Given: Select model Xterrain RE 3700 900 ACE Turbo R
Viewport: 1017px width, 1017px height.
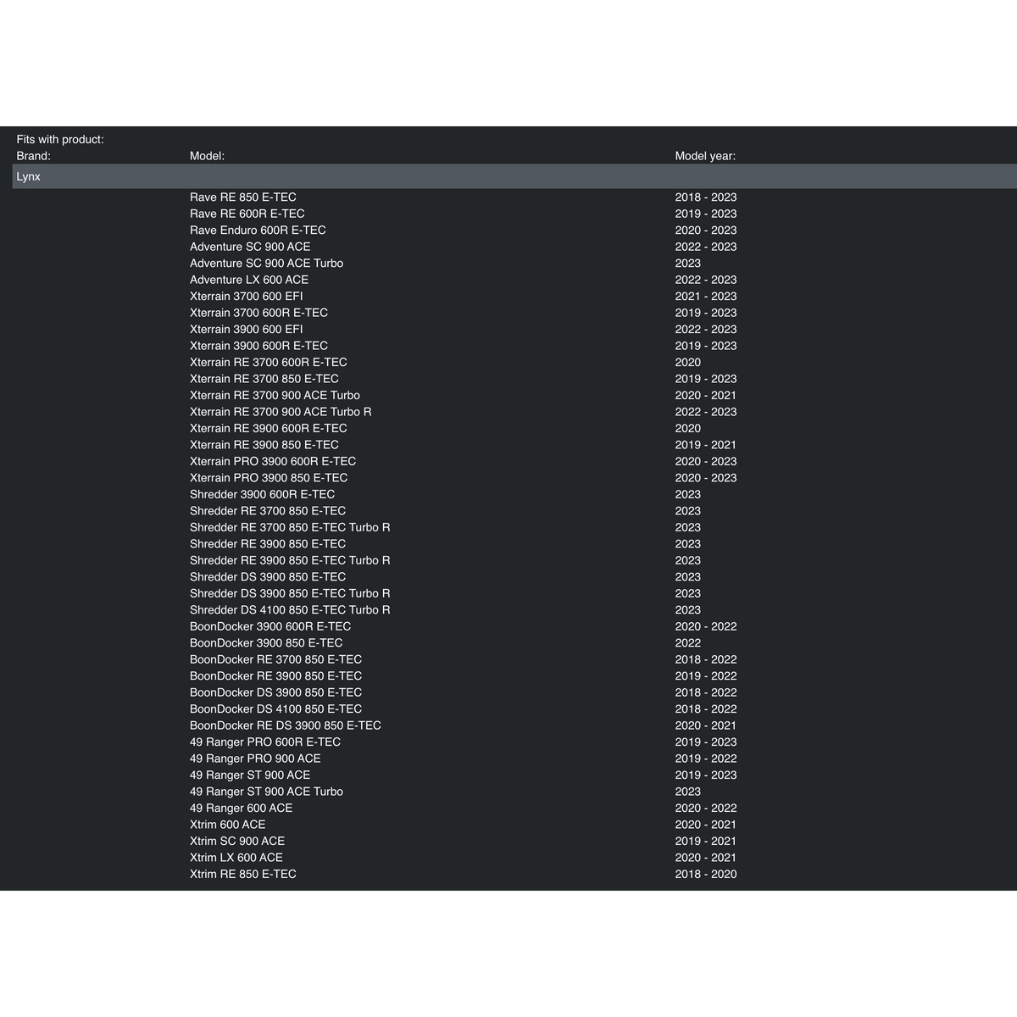Looking at the screenshot, I should click(281, 412).
